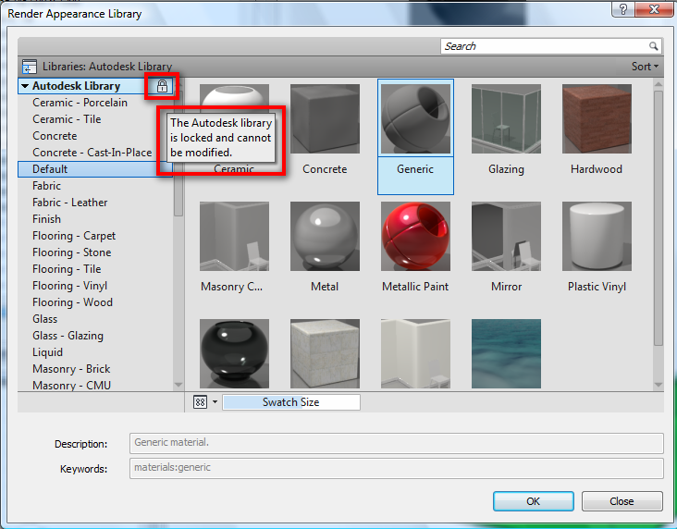
Task: Click the category list scroll down arrow
Action: pyautogui.click(x=178, y=385)
